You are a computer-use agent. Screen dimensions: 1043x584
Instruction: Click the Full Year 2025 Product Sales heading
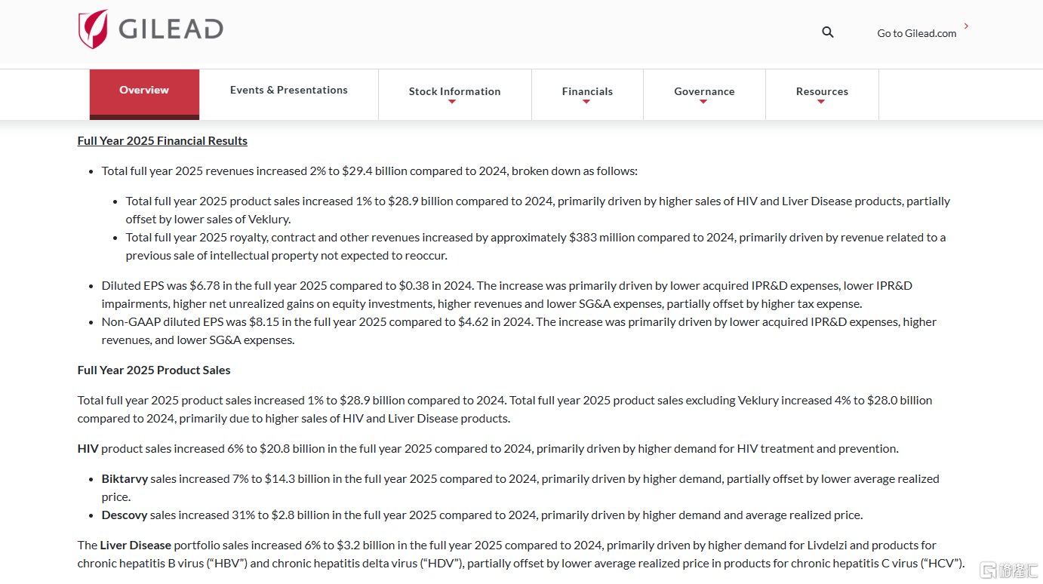(x=154, y=370)
